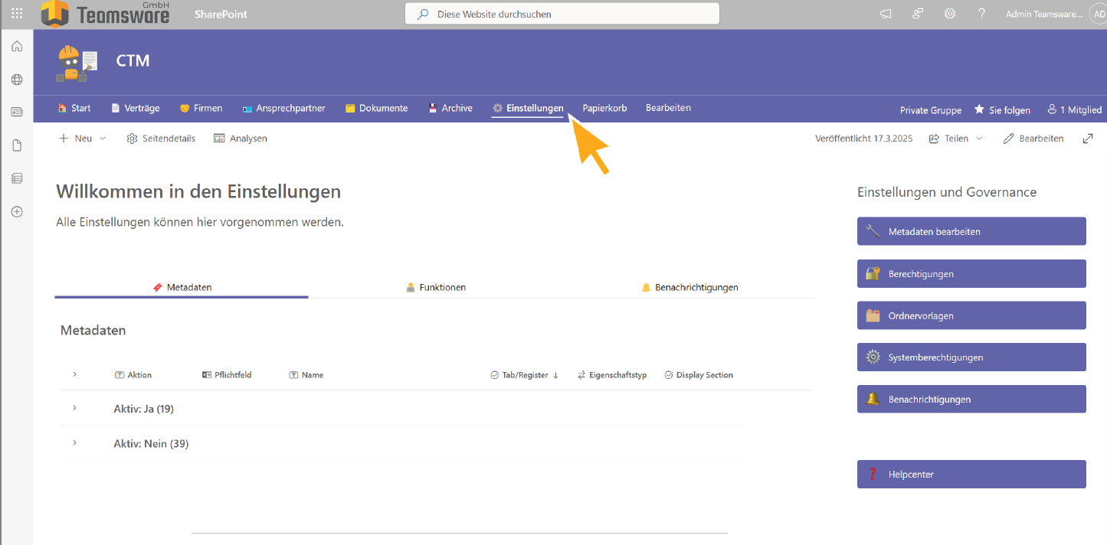
Task: Expand the Aktiv: Nein (39) group
Action: 74,443
